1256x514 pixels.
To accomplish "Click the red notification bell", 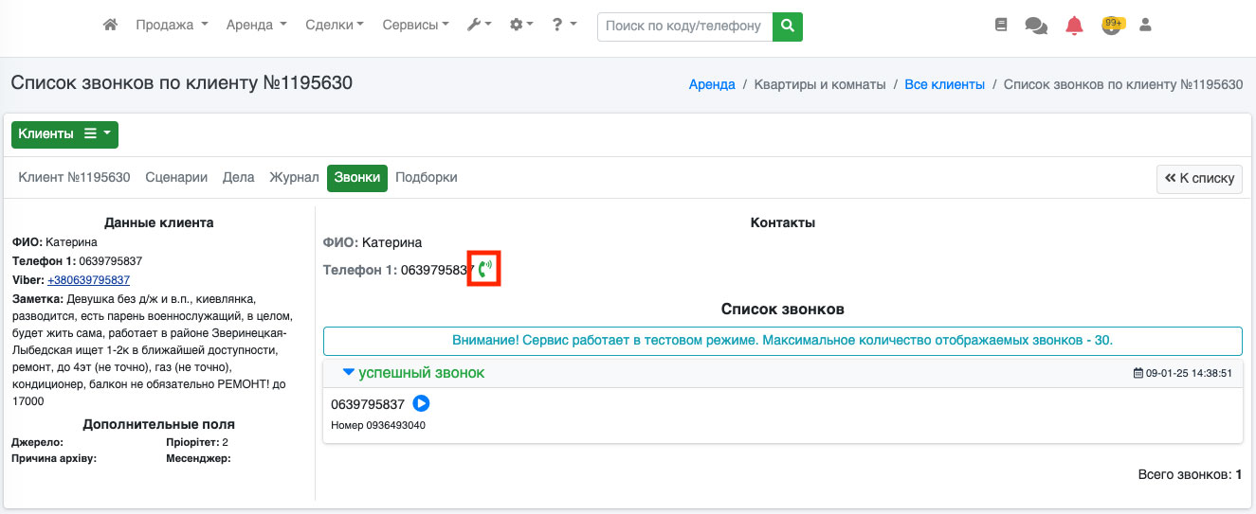I will [x=1074, y=26].
